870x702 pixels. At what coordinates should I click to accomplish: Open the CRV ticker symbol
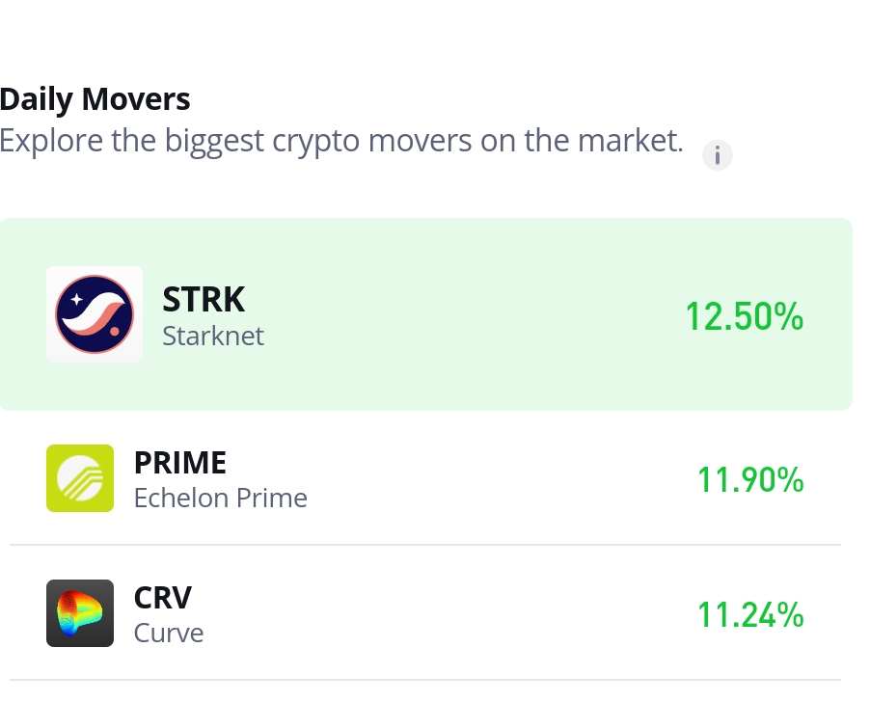click(163, 598)
